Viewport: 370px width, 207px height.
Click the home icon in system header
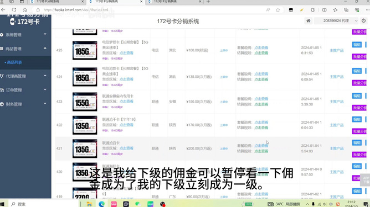(308, 21)
